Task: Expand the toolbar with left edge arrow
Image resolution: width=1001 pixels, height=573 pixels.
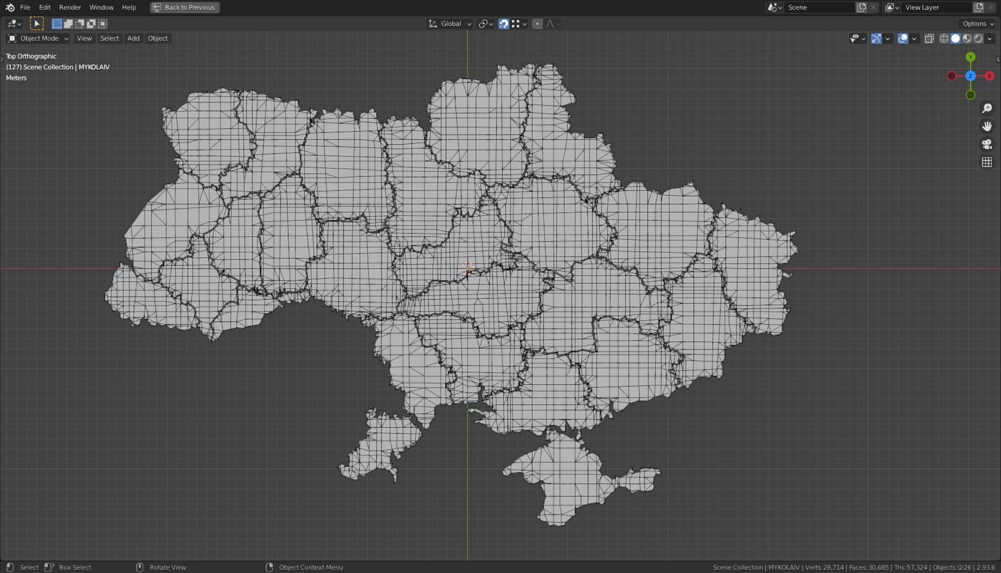Action: pyautogui.click(x=2, y=59)
